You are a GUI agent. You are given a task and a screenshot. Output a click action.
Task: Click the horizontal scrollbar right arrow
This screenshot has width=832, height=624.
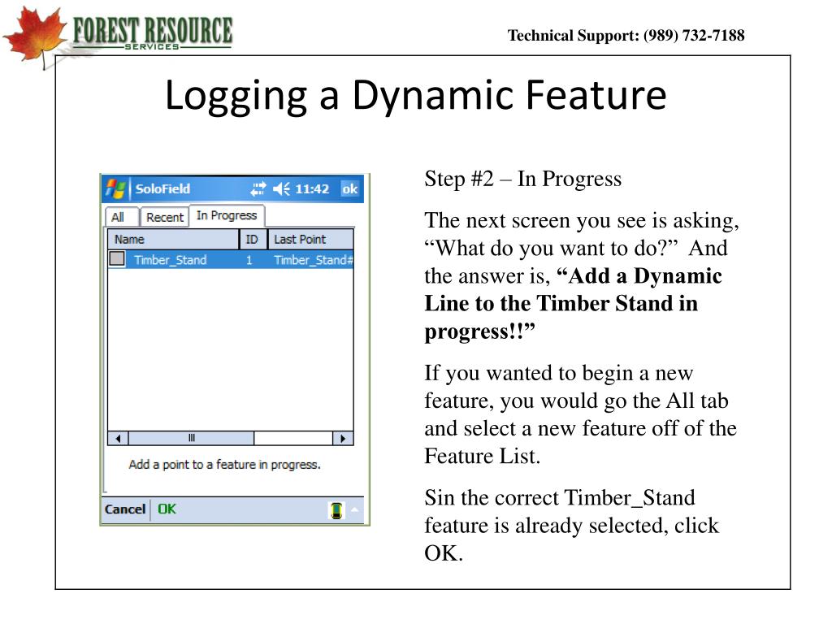(x=343, y=438)
